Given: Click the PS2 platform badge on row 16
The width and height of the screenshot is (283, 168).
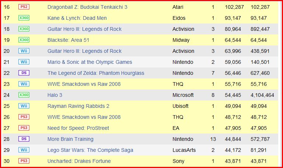Looking at the screenshot, I should tap(24, 7).
